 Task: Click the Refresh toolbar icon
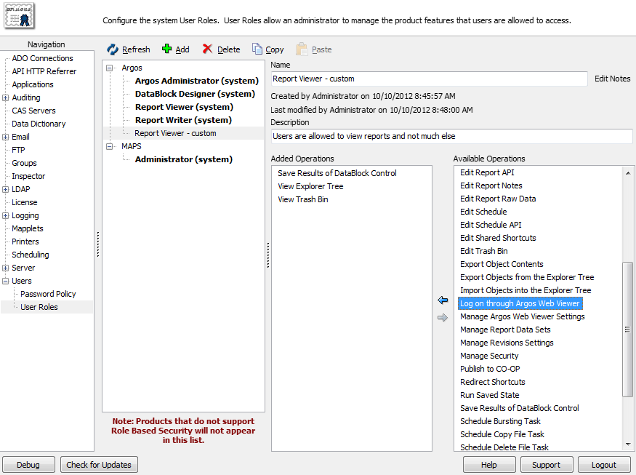coord(113,49)
